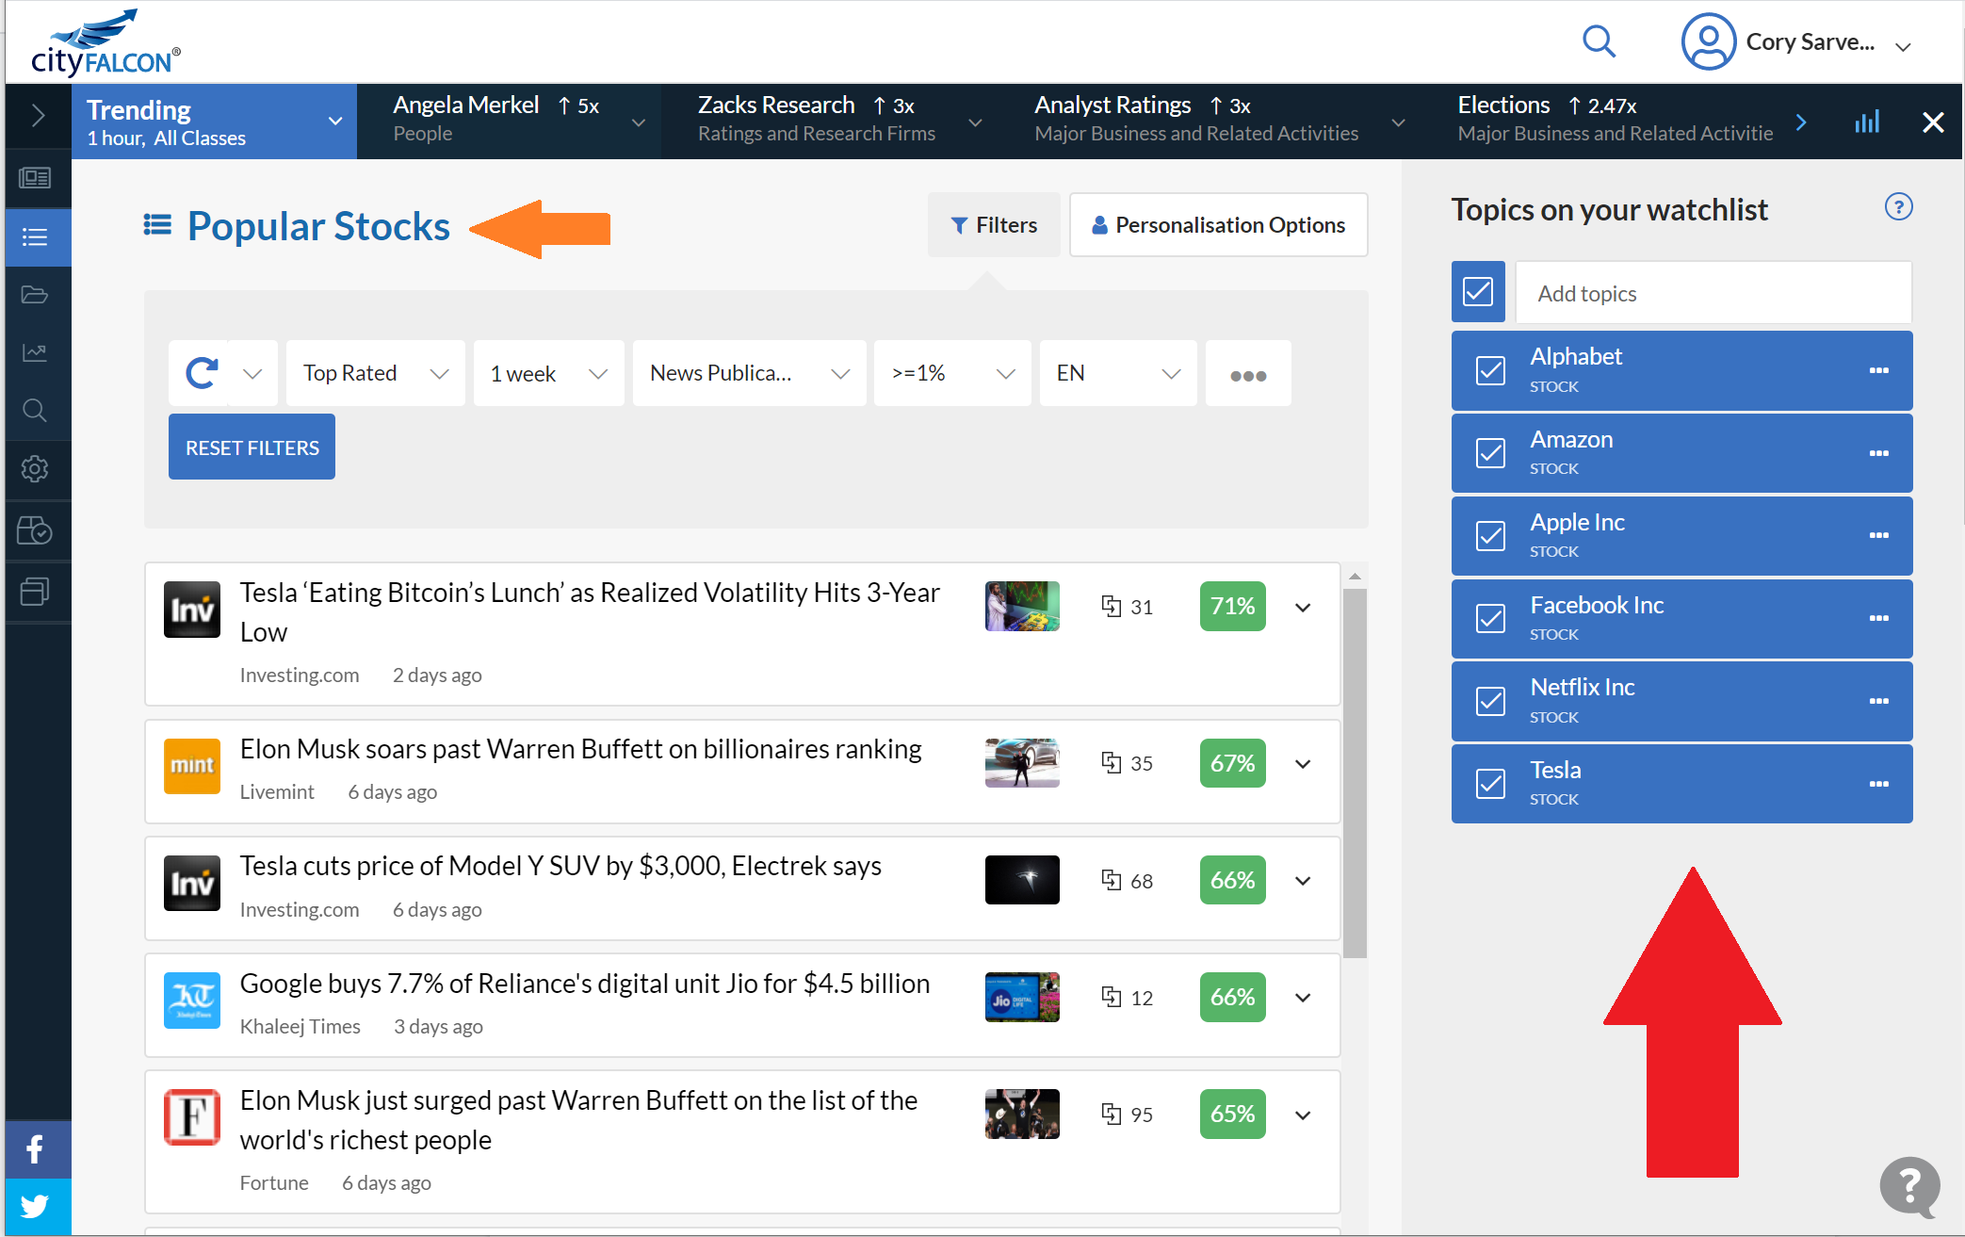Open the folder sidebar icon
This screenshot has width=1965, height=1237.
(x=35, y=295)
